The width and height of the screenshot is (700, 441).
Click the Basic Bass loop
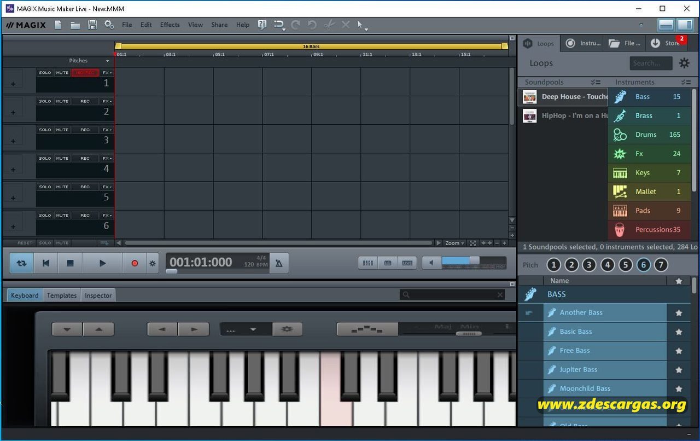click(x=604, y=332)
